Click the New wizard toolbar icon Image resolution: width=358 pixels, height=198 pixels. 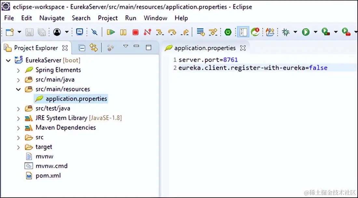coord(9,32)
